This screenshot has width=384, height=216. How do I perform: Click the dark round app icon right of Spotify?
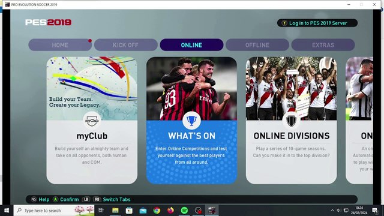198,211
